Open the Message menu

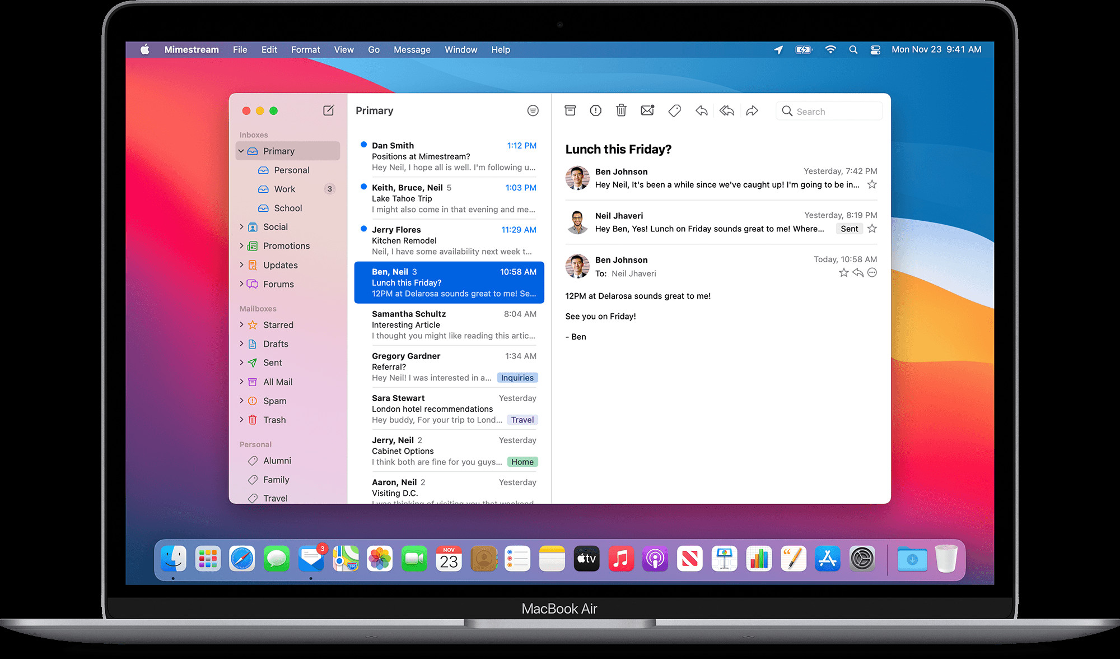[x=412, y=49]
